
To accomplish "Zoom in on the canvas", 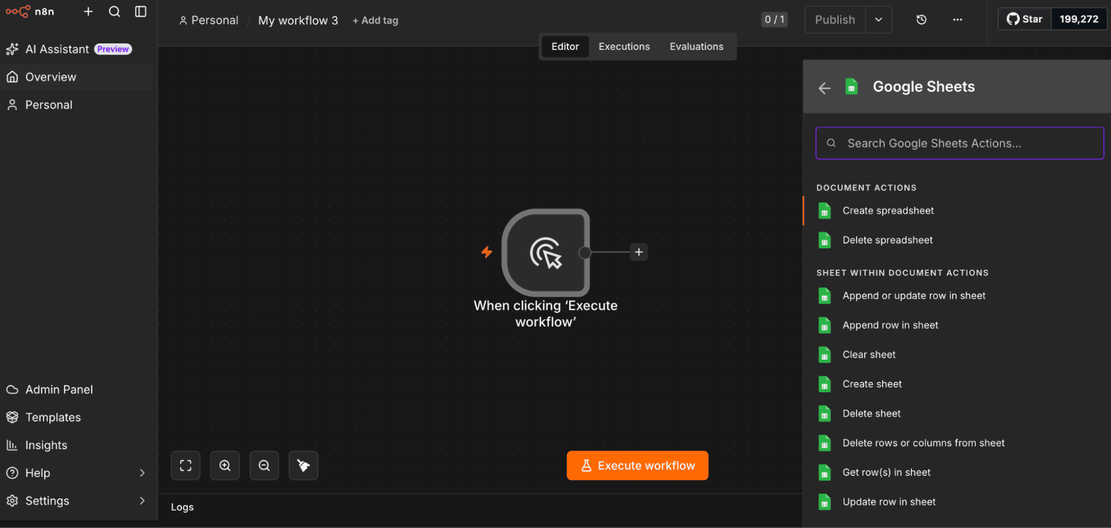I will 225,465.
